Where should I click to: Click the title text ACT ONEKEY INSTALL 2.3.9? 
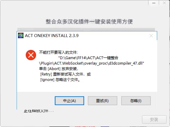[x=52, y=36]
